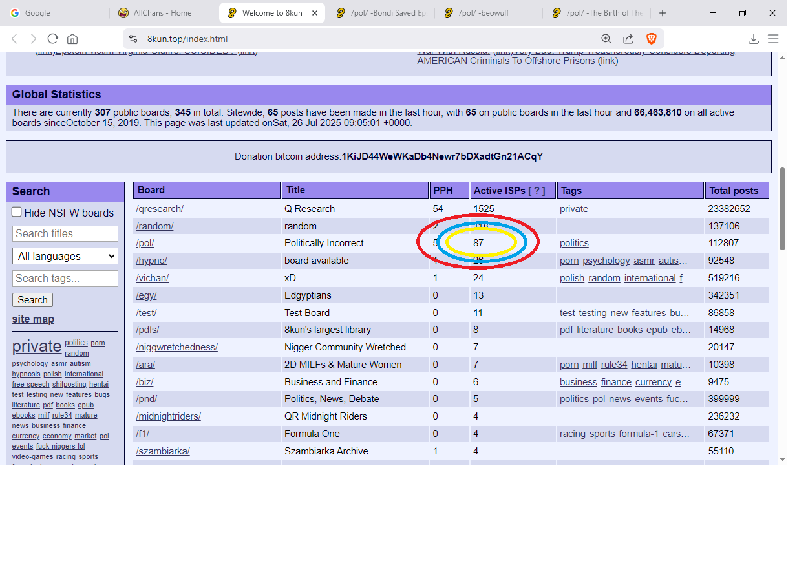Open the Brave Shields lion icon
Image resolution: width=808 pixels, height=587 pixels.
pos(651,39)
